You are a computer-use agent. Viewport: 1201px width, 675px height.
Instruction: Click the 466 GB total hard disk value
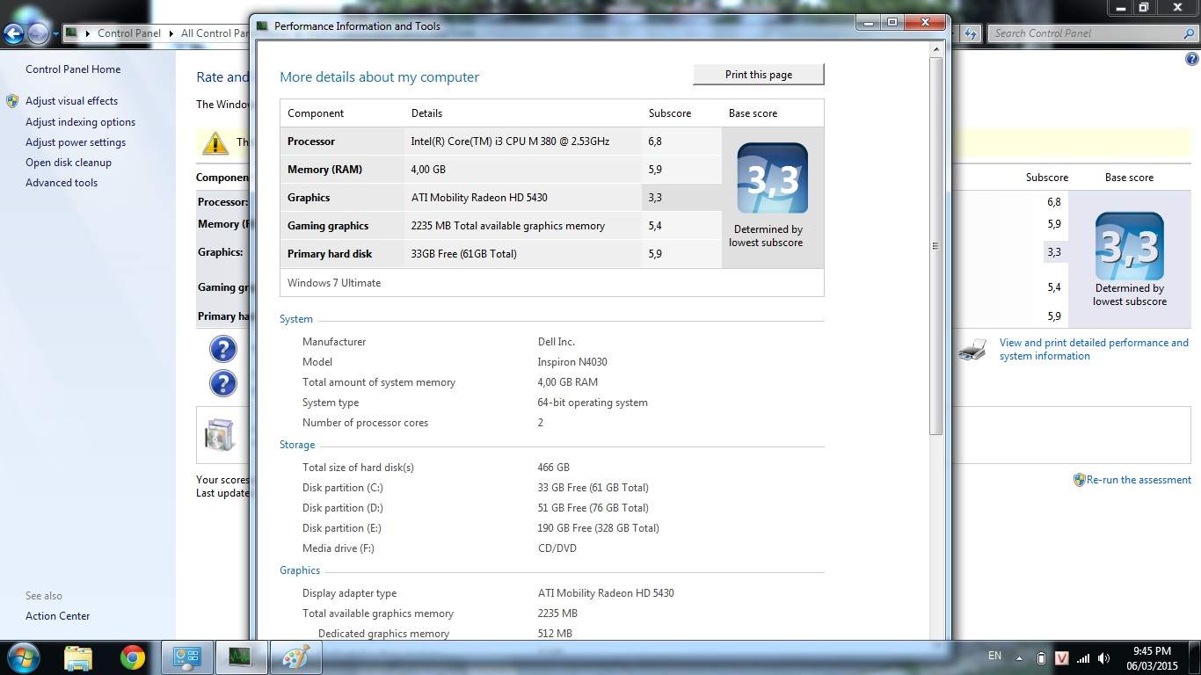[x=554, y=468]
